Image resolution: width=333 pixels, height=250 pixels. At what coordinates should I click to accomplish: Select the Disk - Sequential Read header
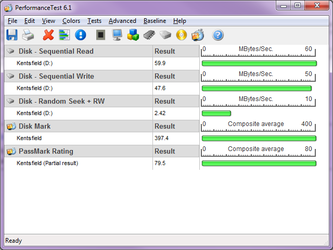pyautogui.click(x=56, y=51)
